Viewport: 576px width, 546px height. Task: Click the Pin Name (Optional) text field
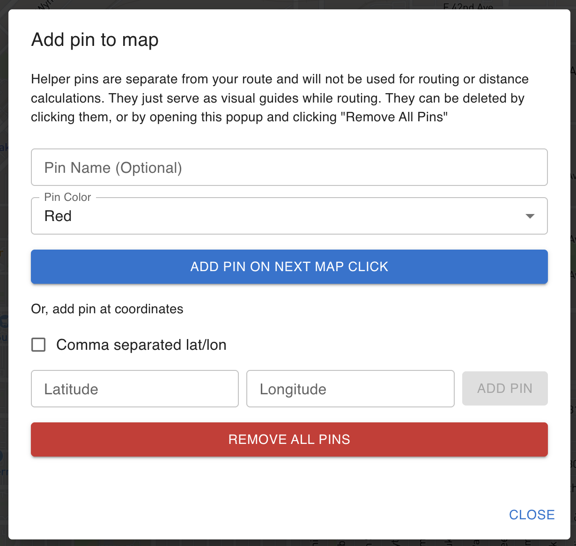pyautogui.click(x=289, y=168)
